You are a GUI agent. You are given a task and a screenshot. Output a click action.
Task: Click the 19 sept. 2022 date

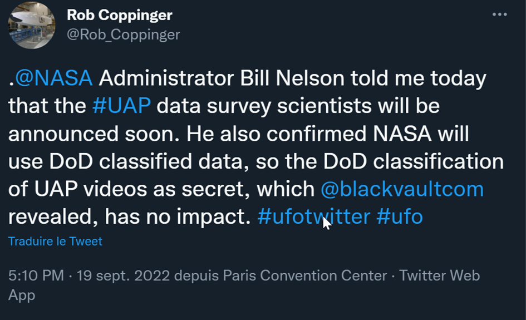(124, 275)
